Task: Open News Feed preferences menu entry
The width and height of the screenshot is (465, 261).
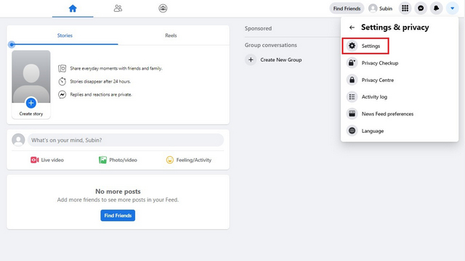Action: 399,114
